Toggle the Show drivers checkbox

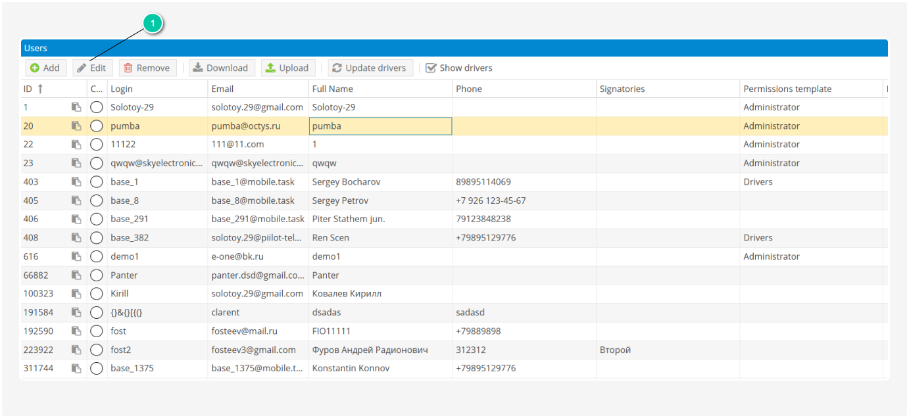click(x=431, y=68)
